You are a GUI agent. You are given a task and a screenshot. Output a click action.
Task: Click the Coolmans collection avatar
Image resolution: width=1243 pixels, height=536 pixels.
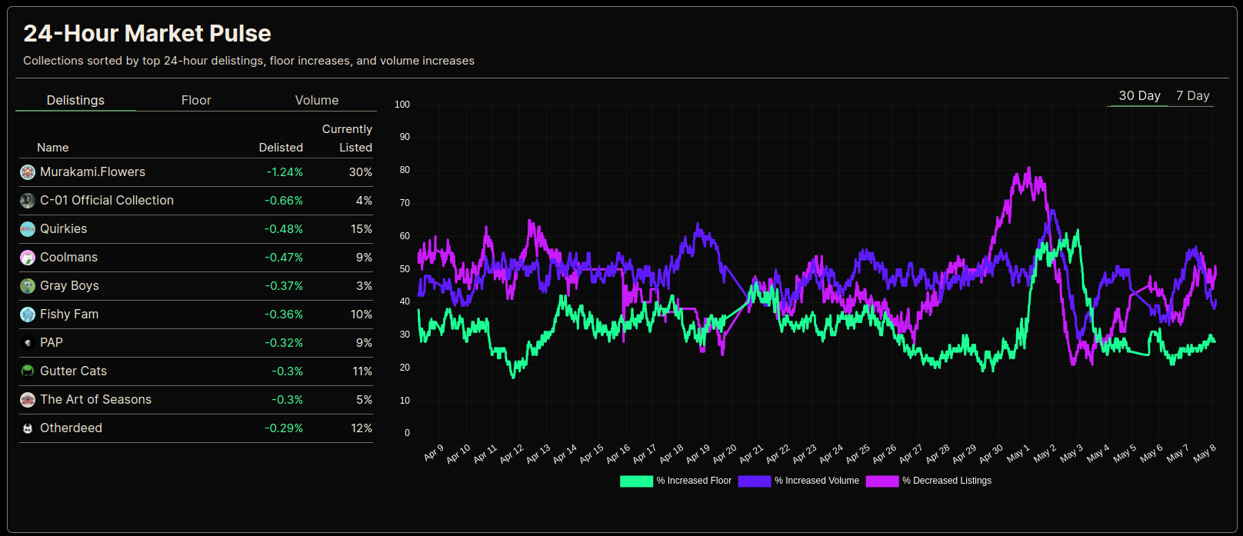pos(28,258)
